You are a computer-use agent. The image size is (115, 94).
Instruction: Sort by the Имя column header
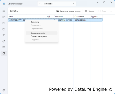click(27, 16)
